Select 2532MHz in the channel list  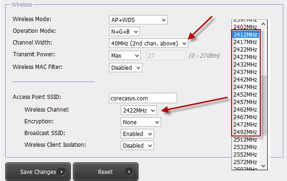(x=246, y=147)
